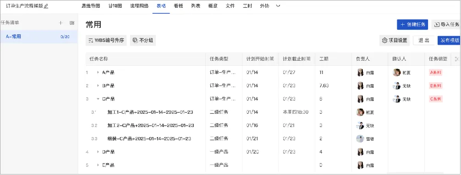Click 任务标签 column header
Viewport: 461px width, 175px height.
[x=438, y=59]
